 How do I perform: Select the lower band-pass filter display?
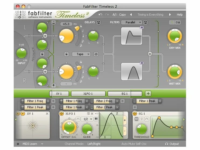click(x=132, y=71)
